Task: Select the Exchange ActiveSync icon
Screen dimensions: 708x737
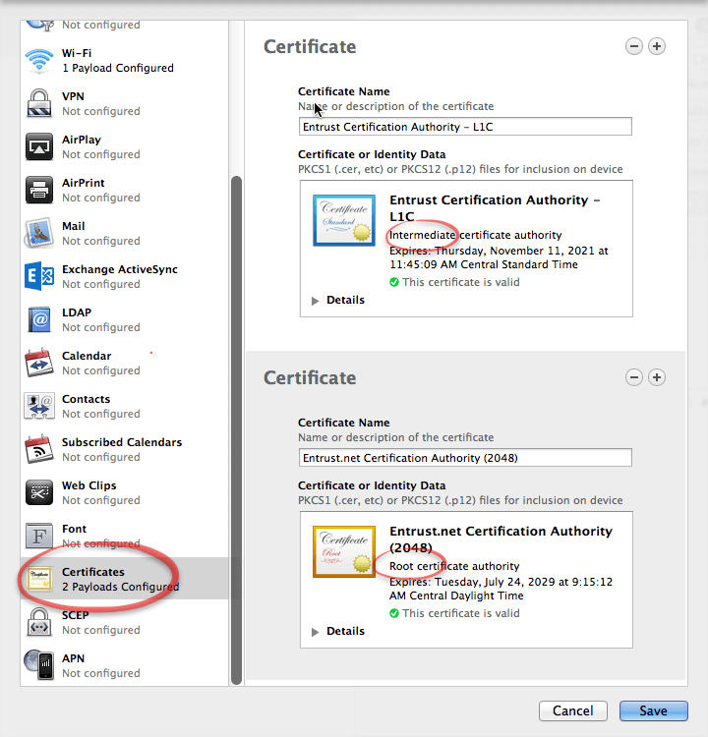Action: tap(39, 276)
